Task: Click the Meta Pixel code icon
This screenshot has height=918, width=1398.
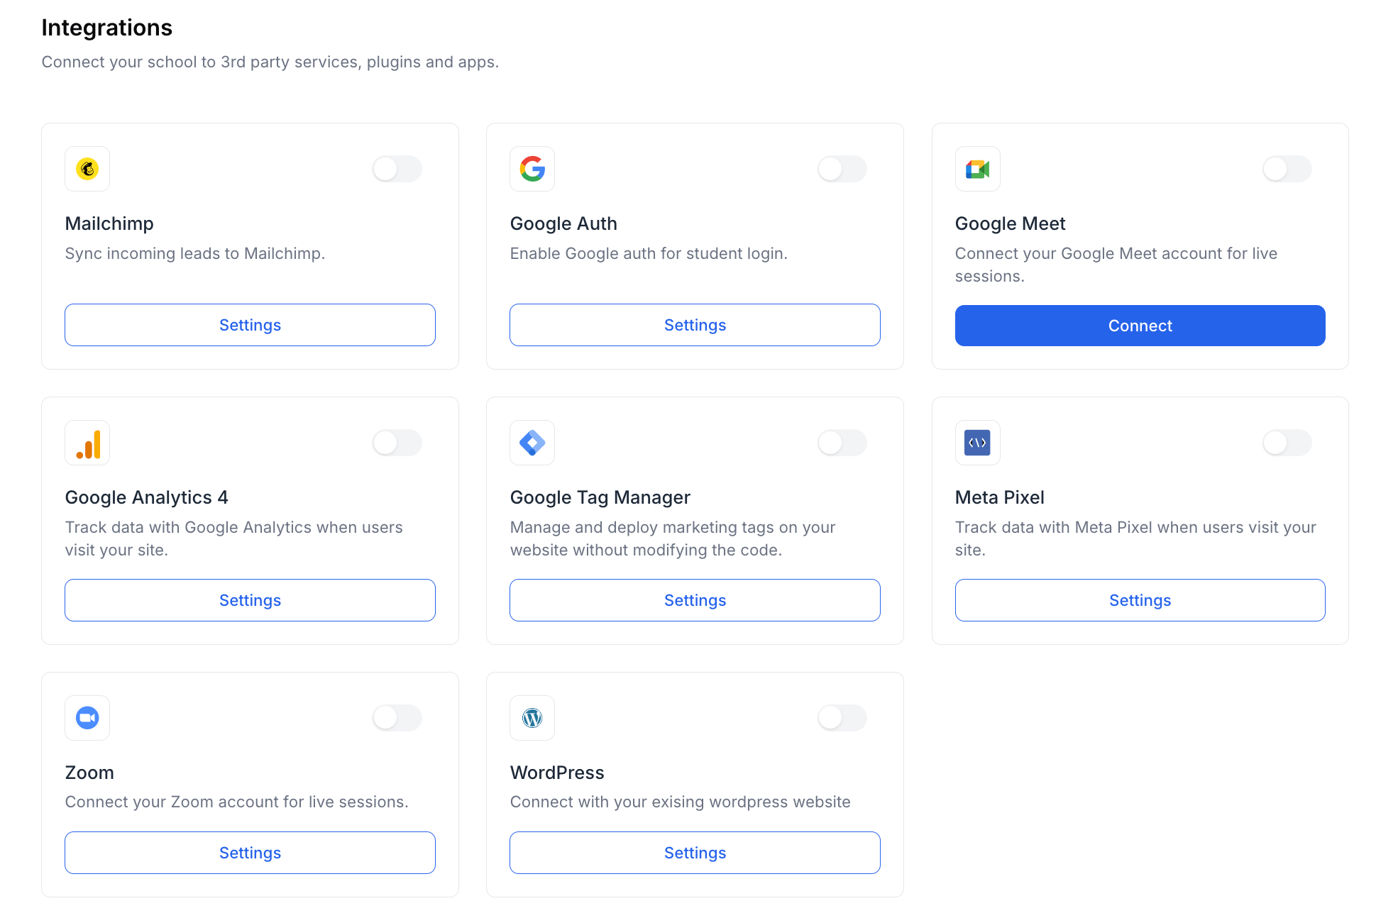Action: click(x=977, y=443)
